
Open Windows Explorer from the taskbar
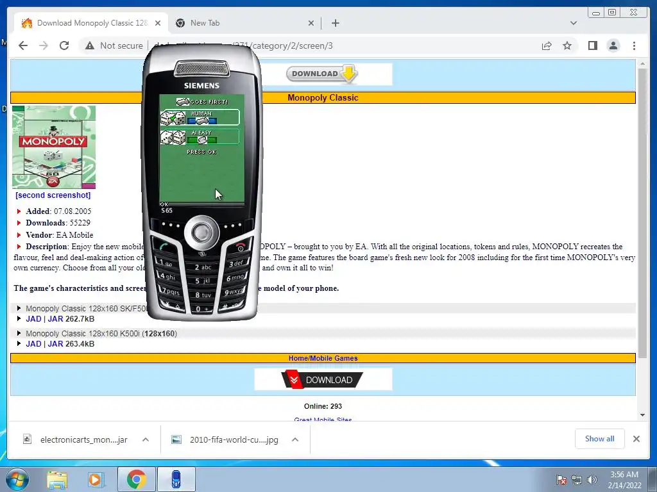click(x=56, y=479)
